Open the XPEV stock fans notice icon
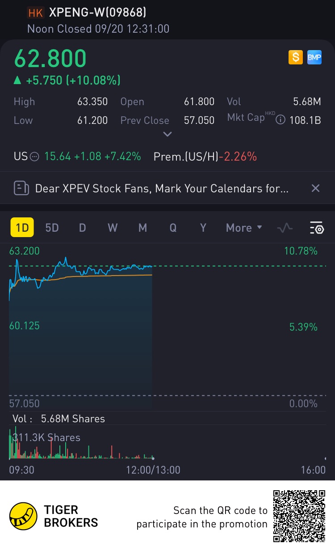This screenshot has height=552, width=335. [x=21, y=188]
